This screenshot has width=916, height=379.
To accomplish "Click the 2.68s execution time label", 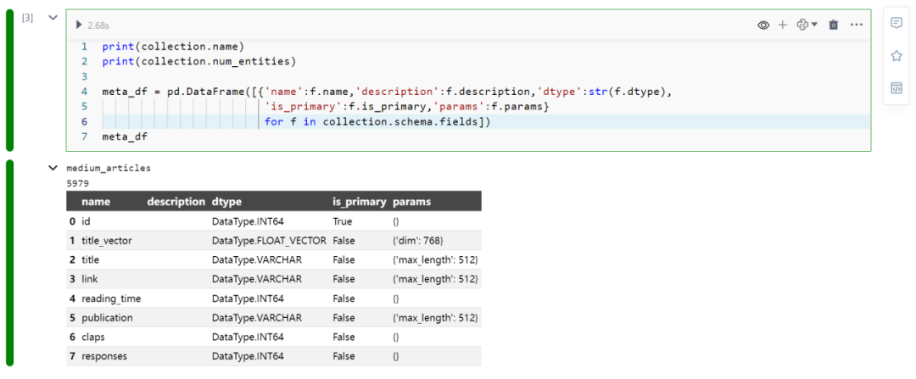I will pyautogui.click(x=98, y=25).
